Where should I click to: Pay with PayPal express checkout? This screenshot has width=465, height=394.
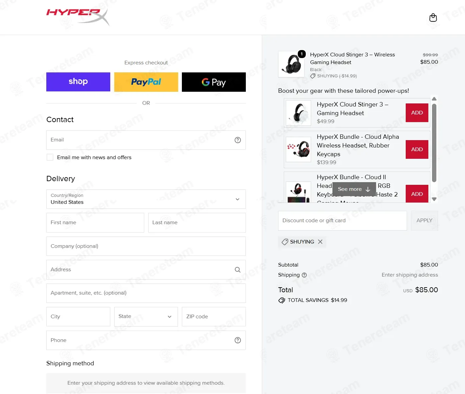pyautogui.click(x=146, y=82)
